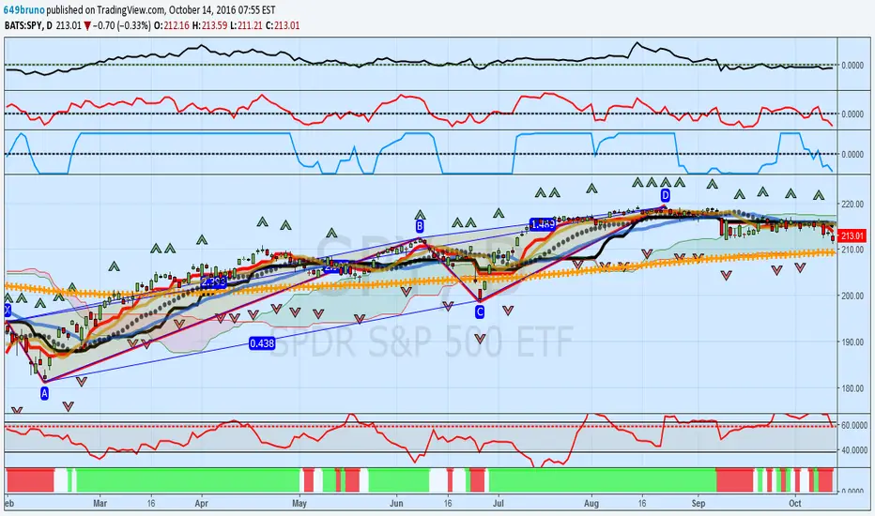Click the −0.70 (−0.33%) change value
875x516 pixels.
pos(122,25)
